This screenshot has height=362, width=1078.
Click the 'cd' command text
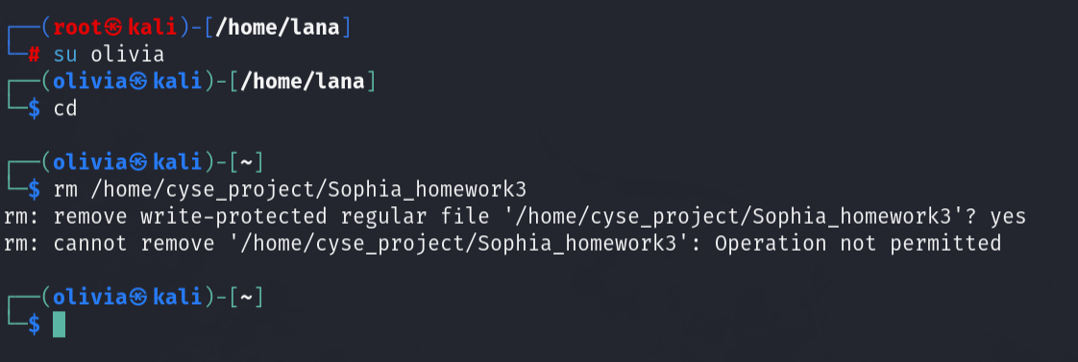click(65, 109)
